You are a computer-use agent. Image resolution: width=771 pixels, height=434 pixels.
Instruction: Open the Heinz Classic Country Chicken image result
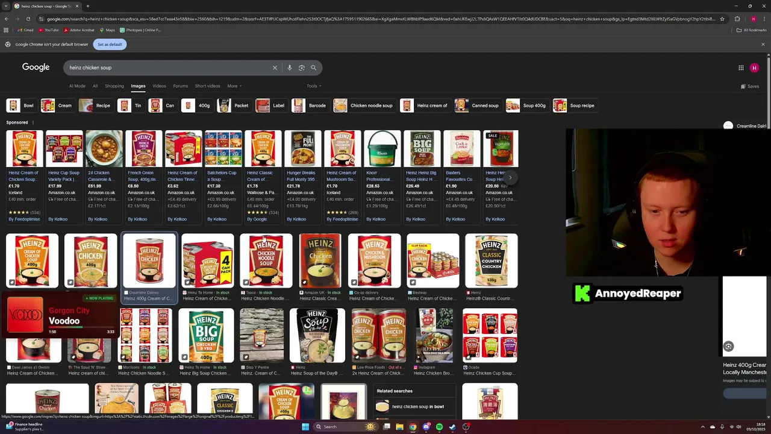click(x=491, y=268)
